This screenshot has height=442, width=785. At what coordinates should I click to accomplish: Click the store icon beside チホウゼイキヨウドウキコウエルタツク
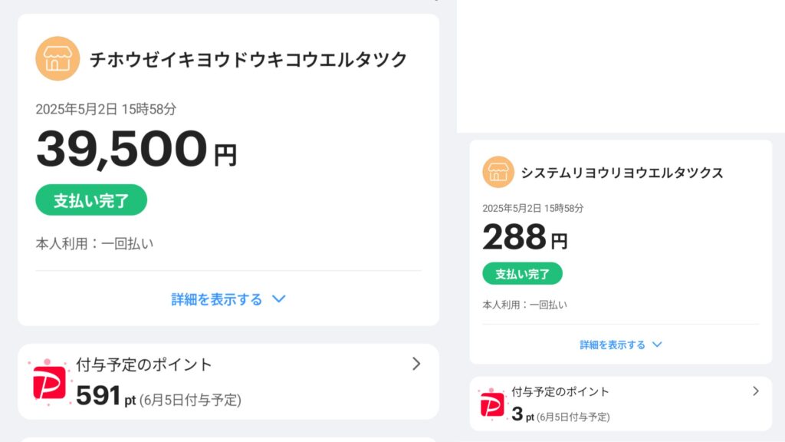(57, 59)
